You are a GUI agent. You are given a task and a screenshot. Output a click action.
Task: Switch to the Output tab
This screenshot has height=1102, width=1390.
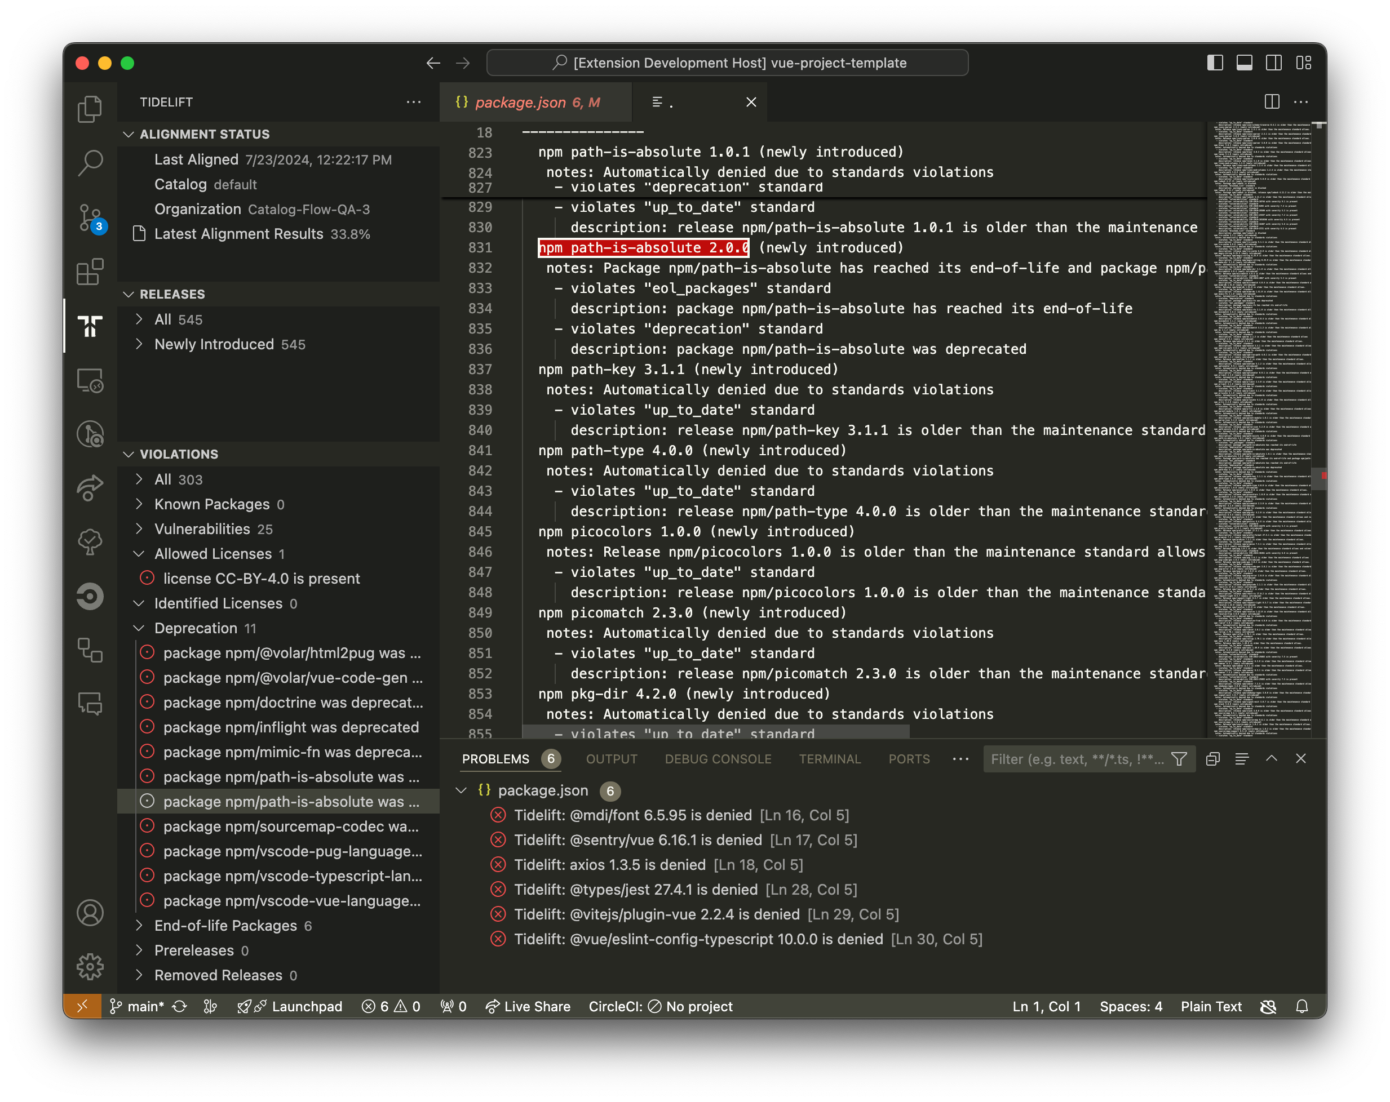coord(611,758)
